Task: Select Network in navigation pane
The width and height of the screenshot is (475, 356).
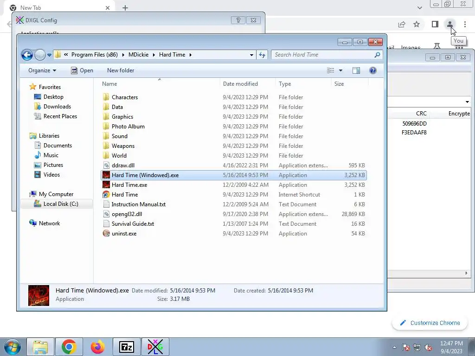Action: [x=45, y=223]
